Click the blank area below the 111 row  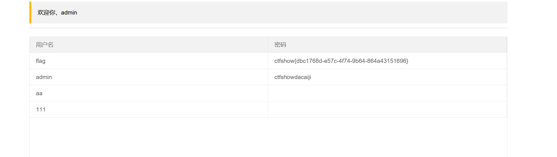point(268,137)
